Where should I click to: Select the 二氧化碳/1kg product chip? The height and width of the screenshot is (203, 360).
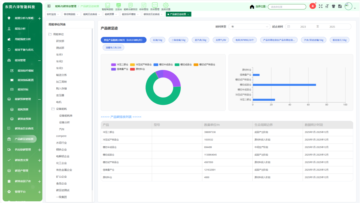(178, 40)
